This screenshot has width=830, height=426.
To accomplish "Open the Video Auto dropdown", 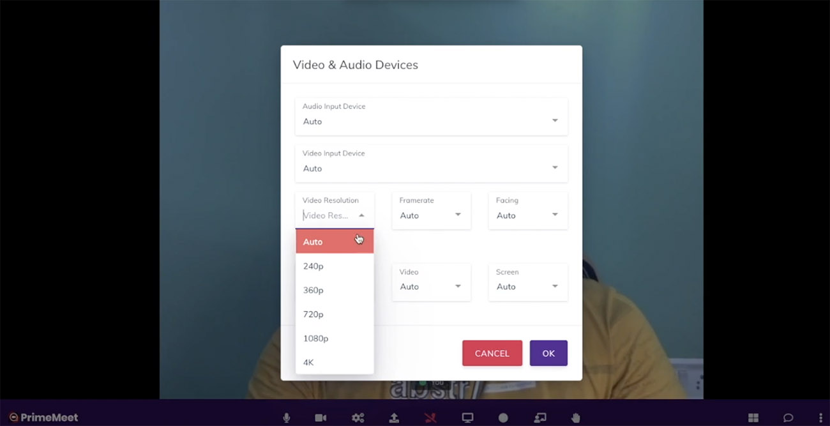I will tap(431, 282).
